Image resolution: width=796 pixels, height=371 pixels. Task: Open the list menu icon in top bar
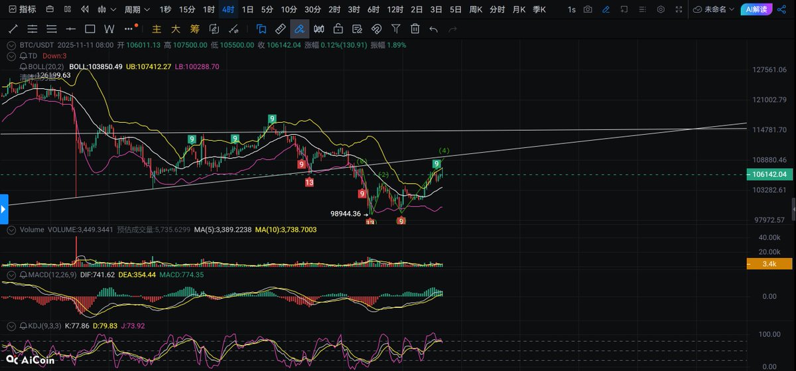tap(642, 9)
